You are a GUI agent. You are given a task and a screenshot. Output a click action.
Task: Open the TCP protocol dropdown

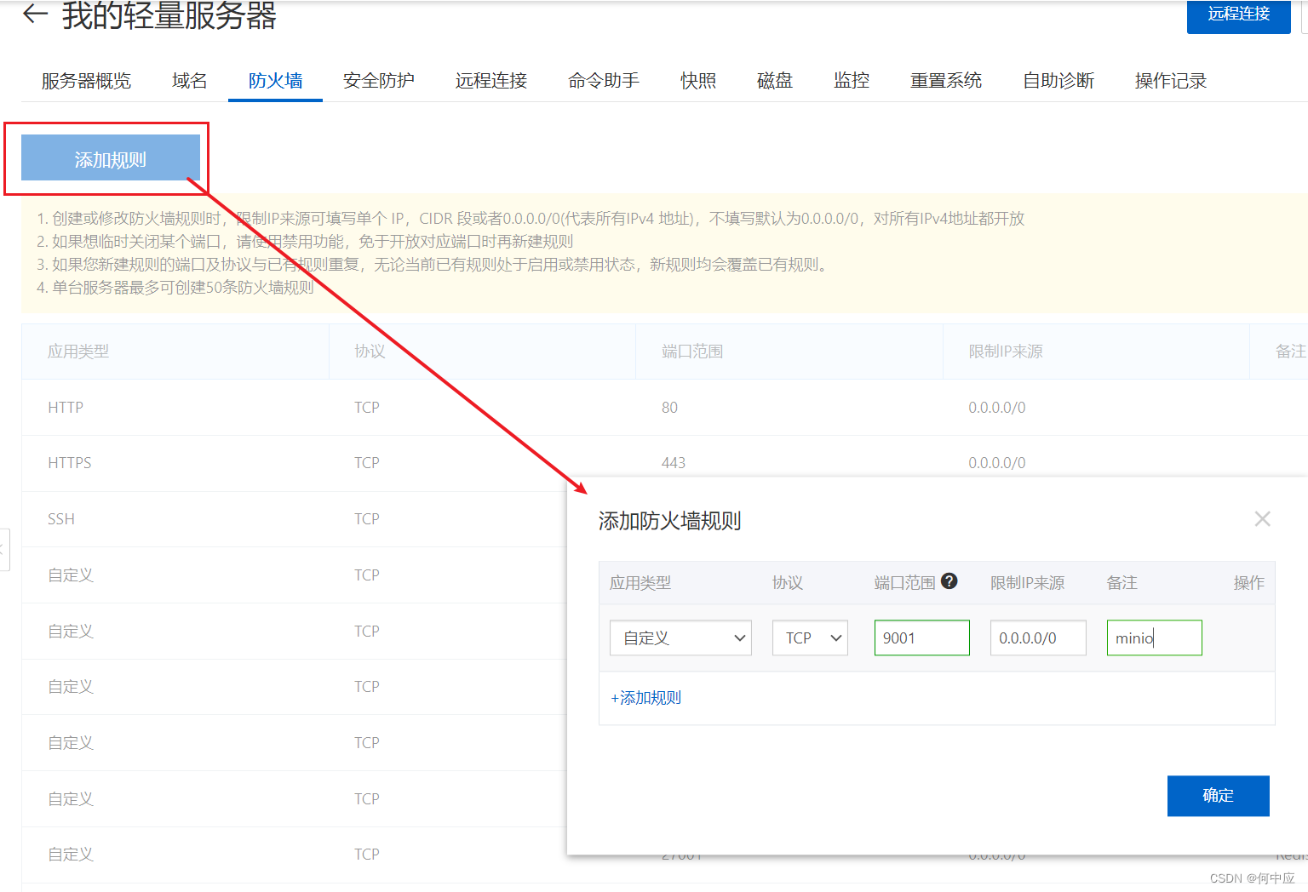(x=810, y=638)
